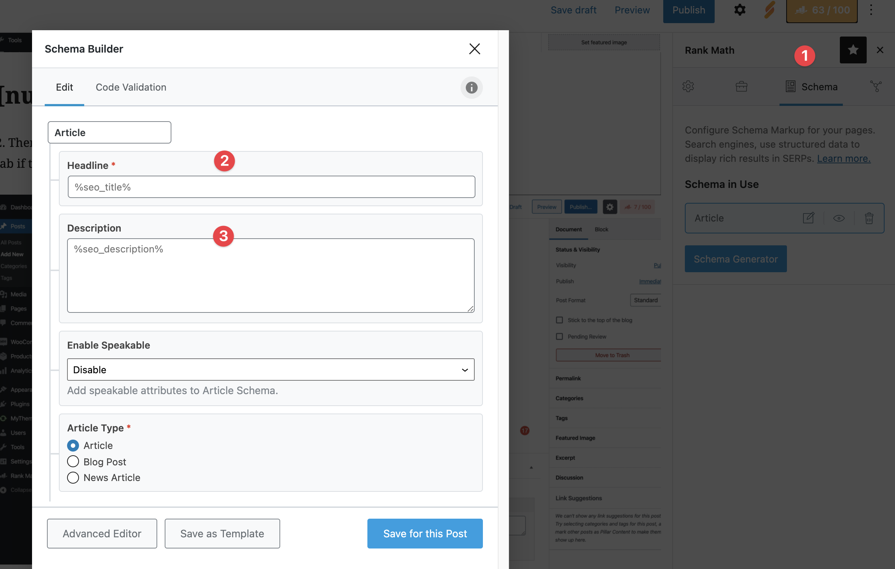Click the delete trash icon on Article schema
The width and height of the screenshot is (895, 569).
click(x=869, y=218)
